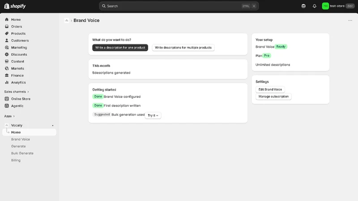This screenshot has height=201, width=358.
Task: Click the Done badge beside First description written
Action: pos(98,105)
